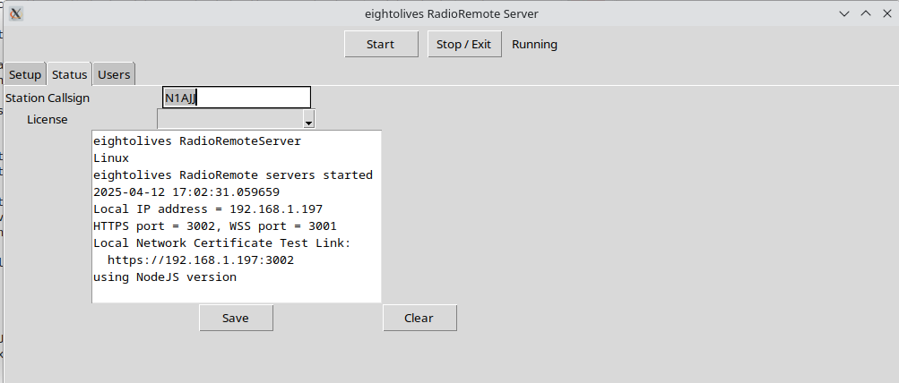The image size is (899, 383).
Task: Click the 'Local Network Certificate Test Link:' line
Action: [222, 243]
